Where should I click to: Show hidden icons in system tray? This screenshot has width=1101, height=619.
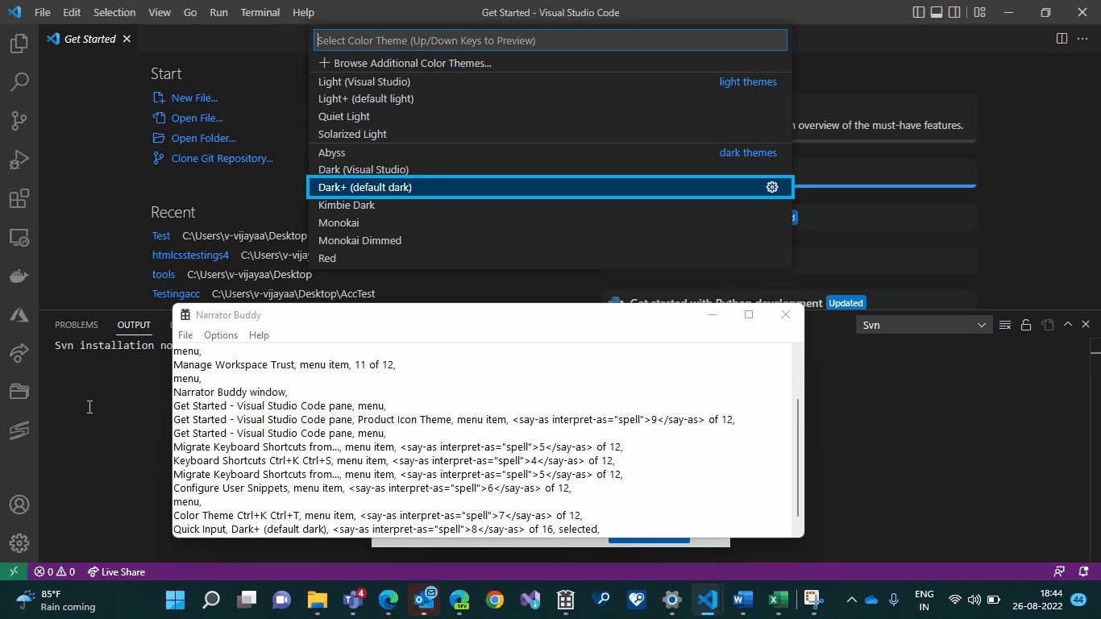851,600
